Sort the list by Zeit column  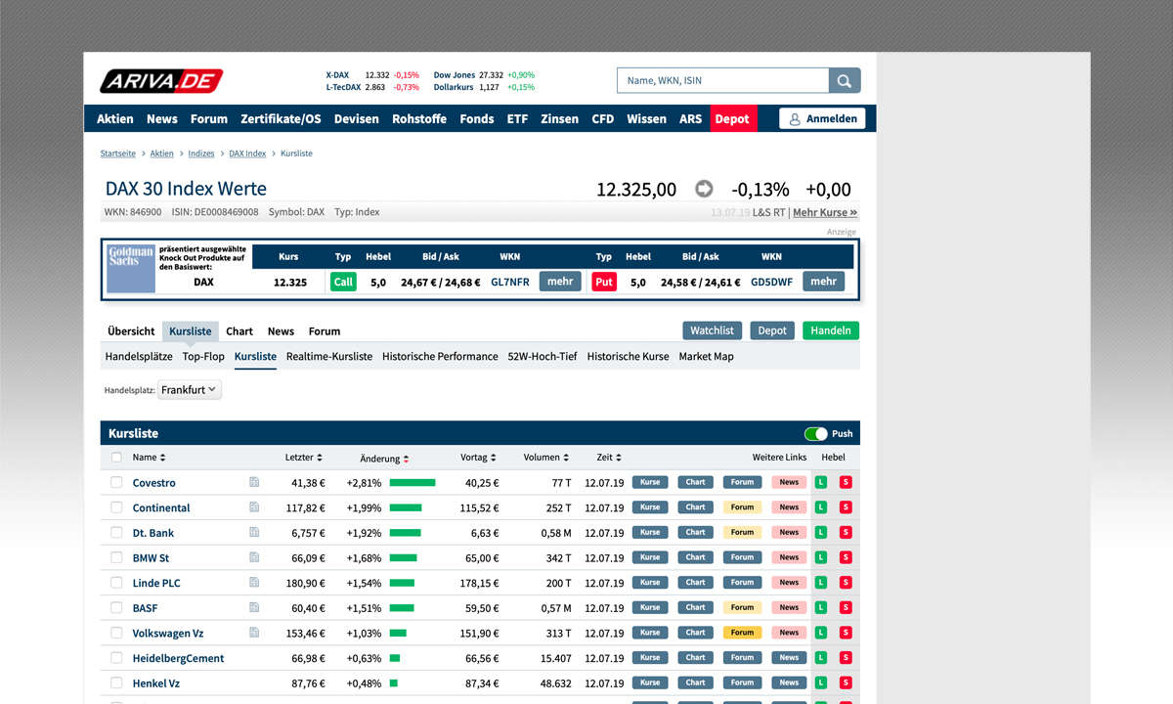click(x=608, y=457)
